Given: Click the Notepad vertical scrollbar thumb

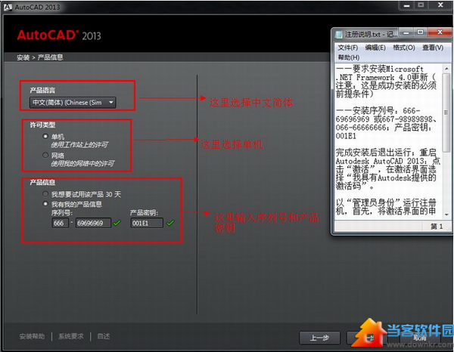Looking at the screenshot, I should click(446, 112).
